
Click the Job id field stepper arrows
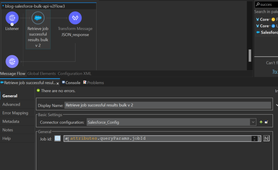[x=254, y=138]
